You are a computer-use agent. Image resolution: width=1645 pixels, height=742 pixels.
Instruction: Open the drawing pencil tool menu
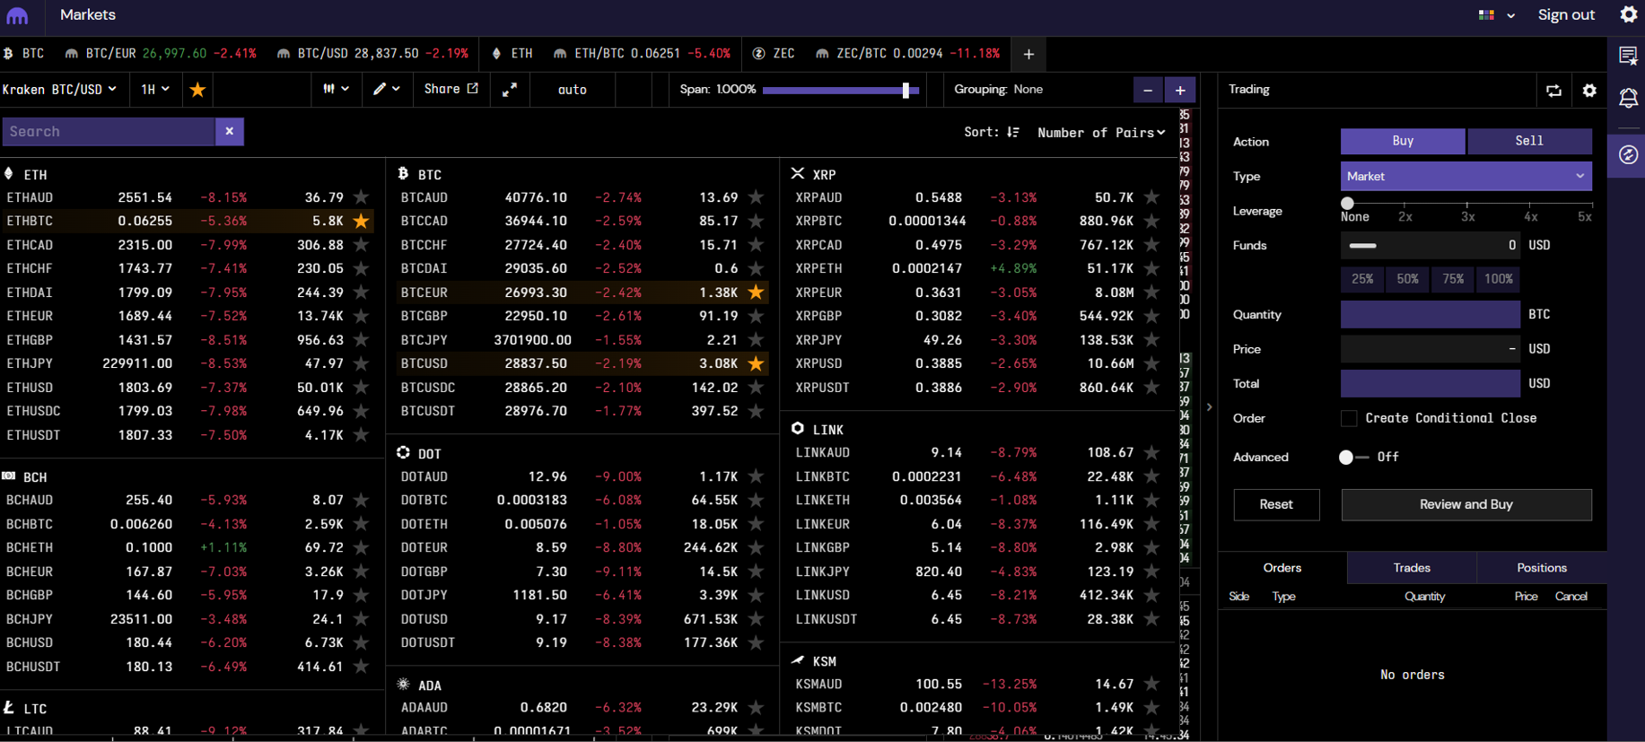pyautogui.click(x=387, y=89)
